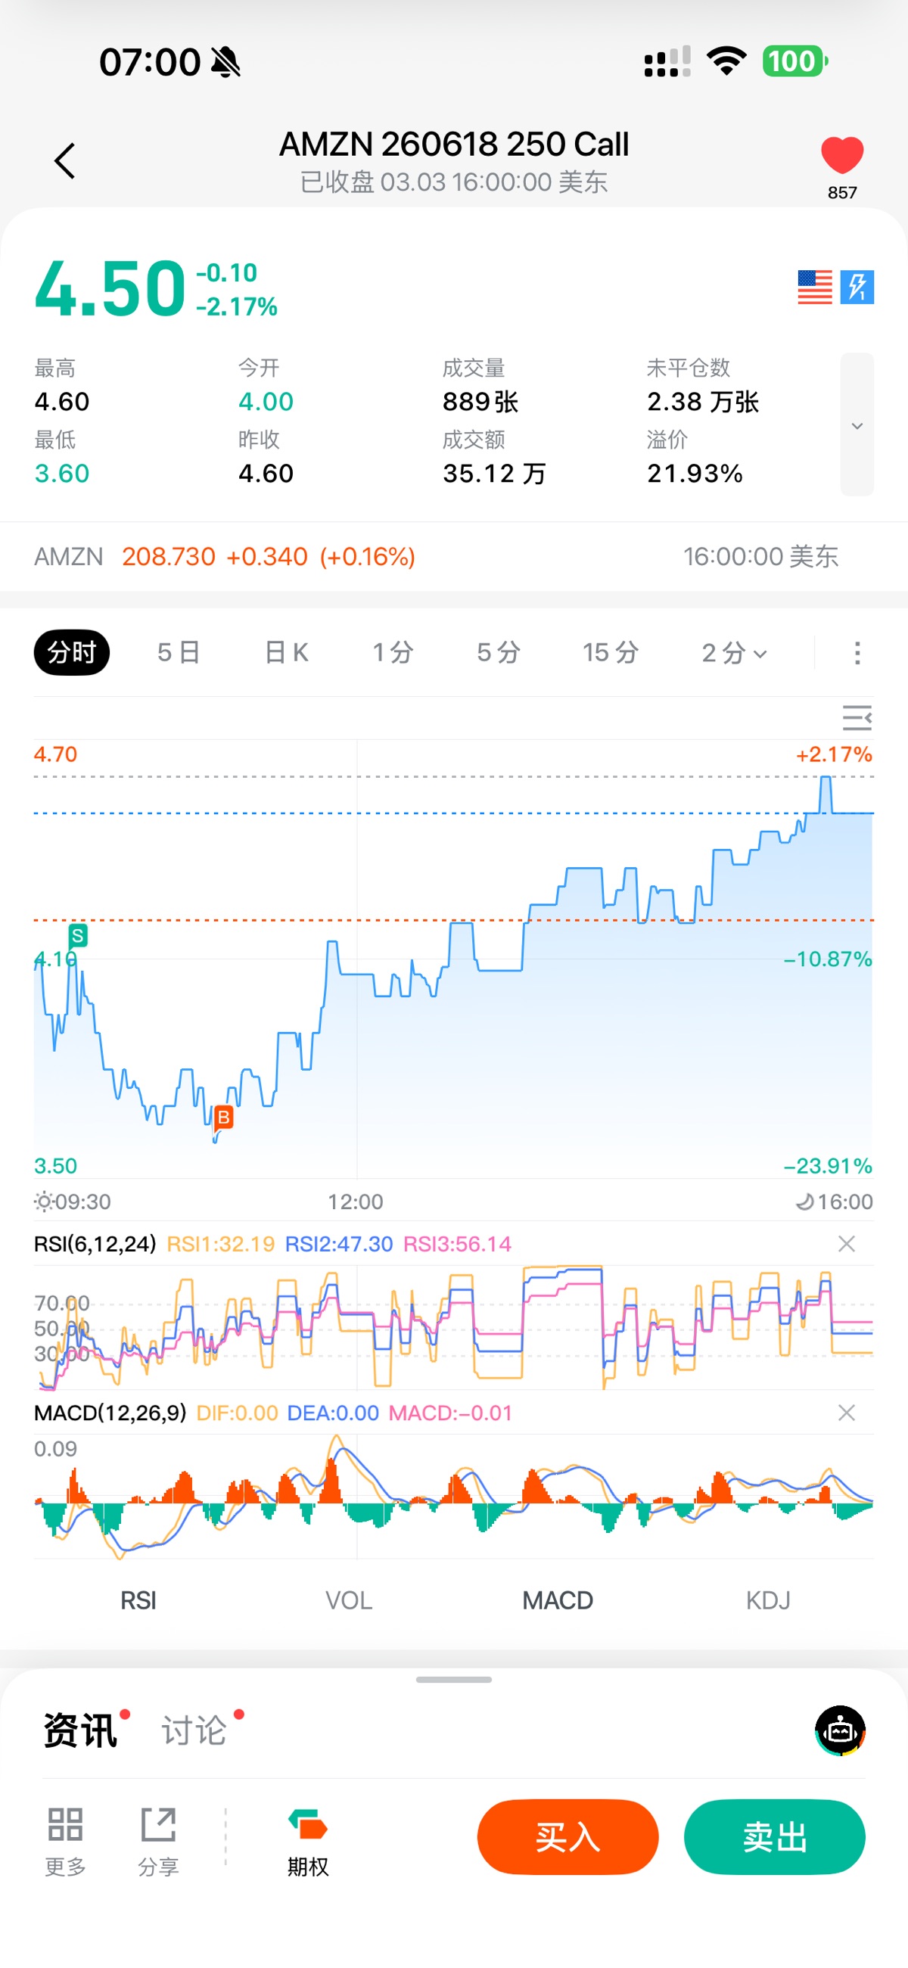The image size is (908, 1968).
Task: Tap the back arrow icon
Action: [x=65, y=160]
